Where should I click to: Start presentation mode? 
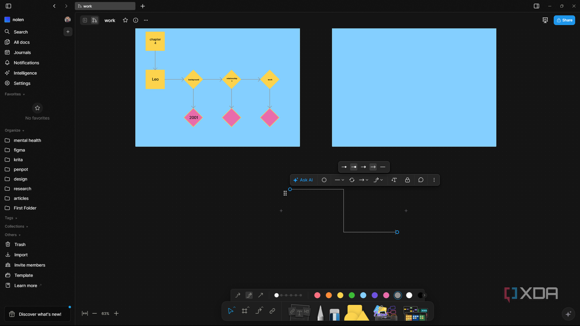pyautogui.click(x=545, y=20)
